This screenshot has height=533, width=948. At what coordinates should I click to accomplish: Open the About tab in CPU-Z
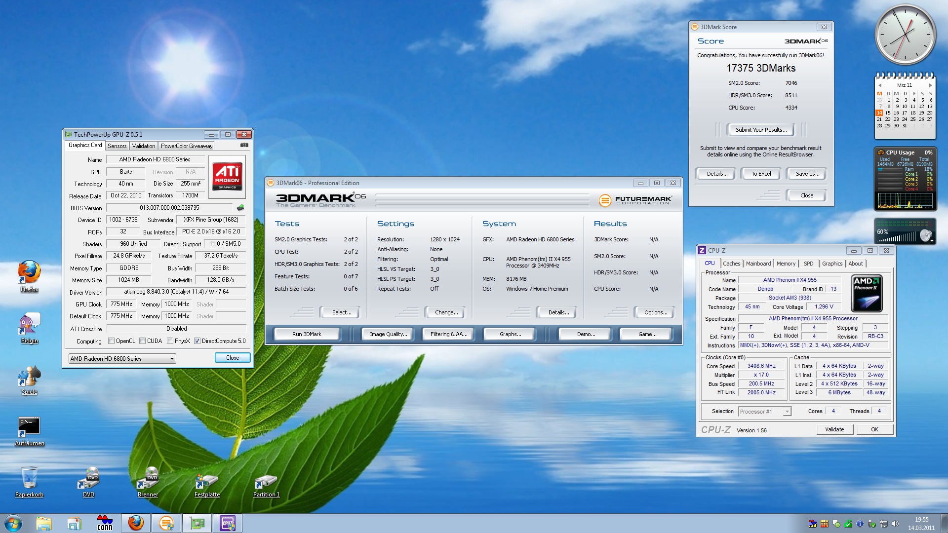coord(856,264)
